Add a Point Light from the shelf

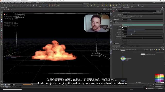88,5
